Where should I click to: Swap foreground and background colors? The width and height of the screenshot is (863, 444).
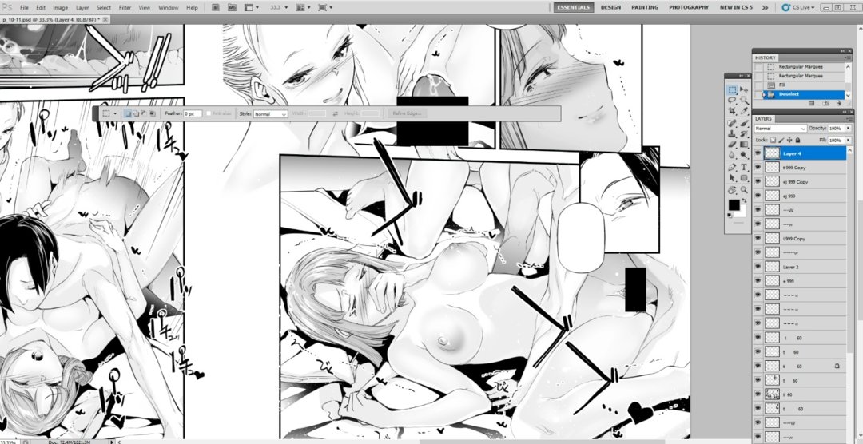click(x=745, y=200)
